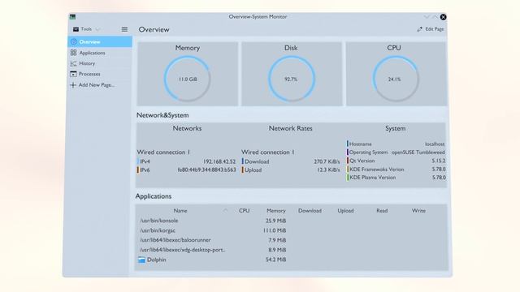The width and height of the screenshot is (520, 292).
Task: Click the Edit Page button
Action: tap(430, 29)
